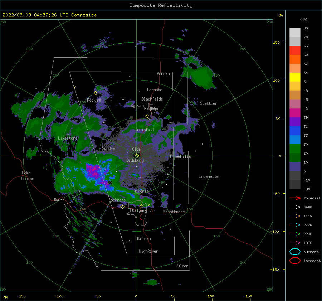This screenshot has height=301, width=322.
Task: Click the green 22JP arrow icon
Action: coord(295,234)
